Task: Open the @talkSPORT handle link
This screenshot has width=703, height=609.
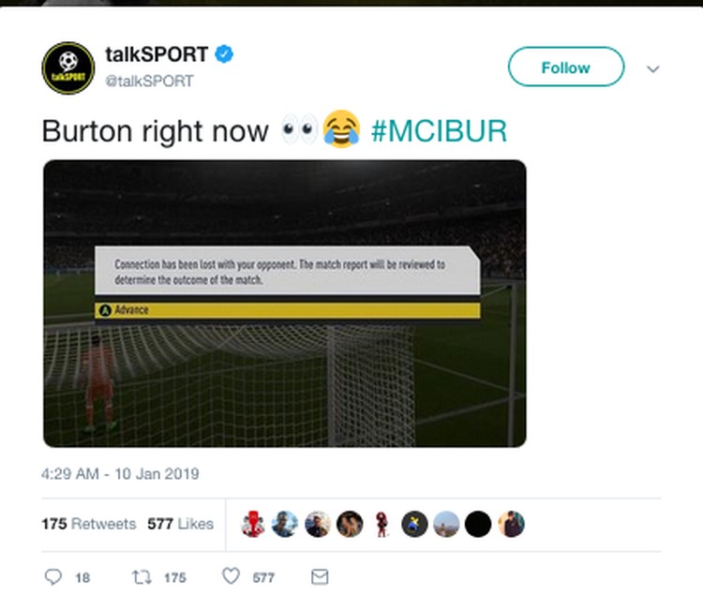Action: [x=149, y=82]
